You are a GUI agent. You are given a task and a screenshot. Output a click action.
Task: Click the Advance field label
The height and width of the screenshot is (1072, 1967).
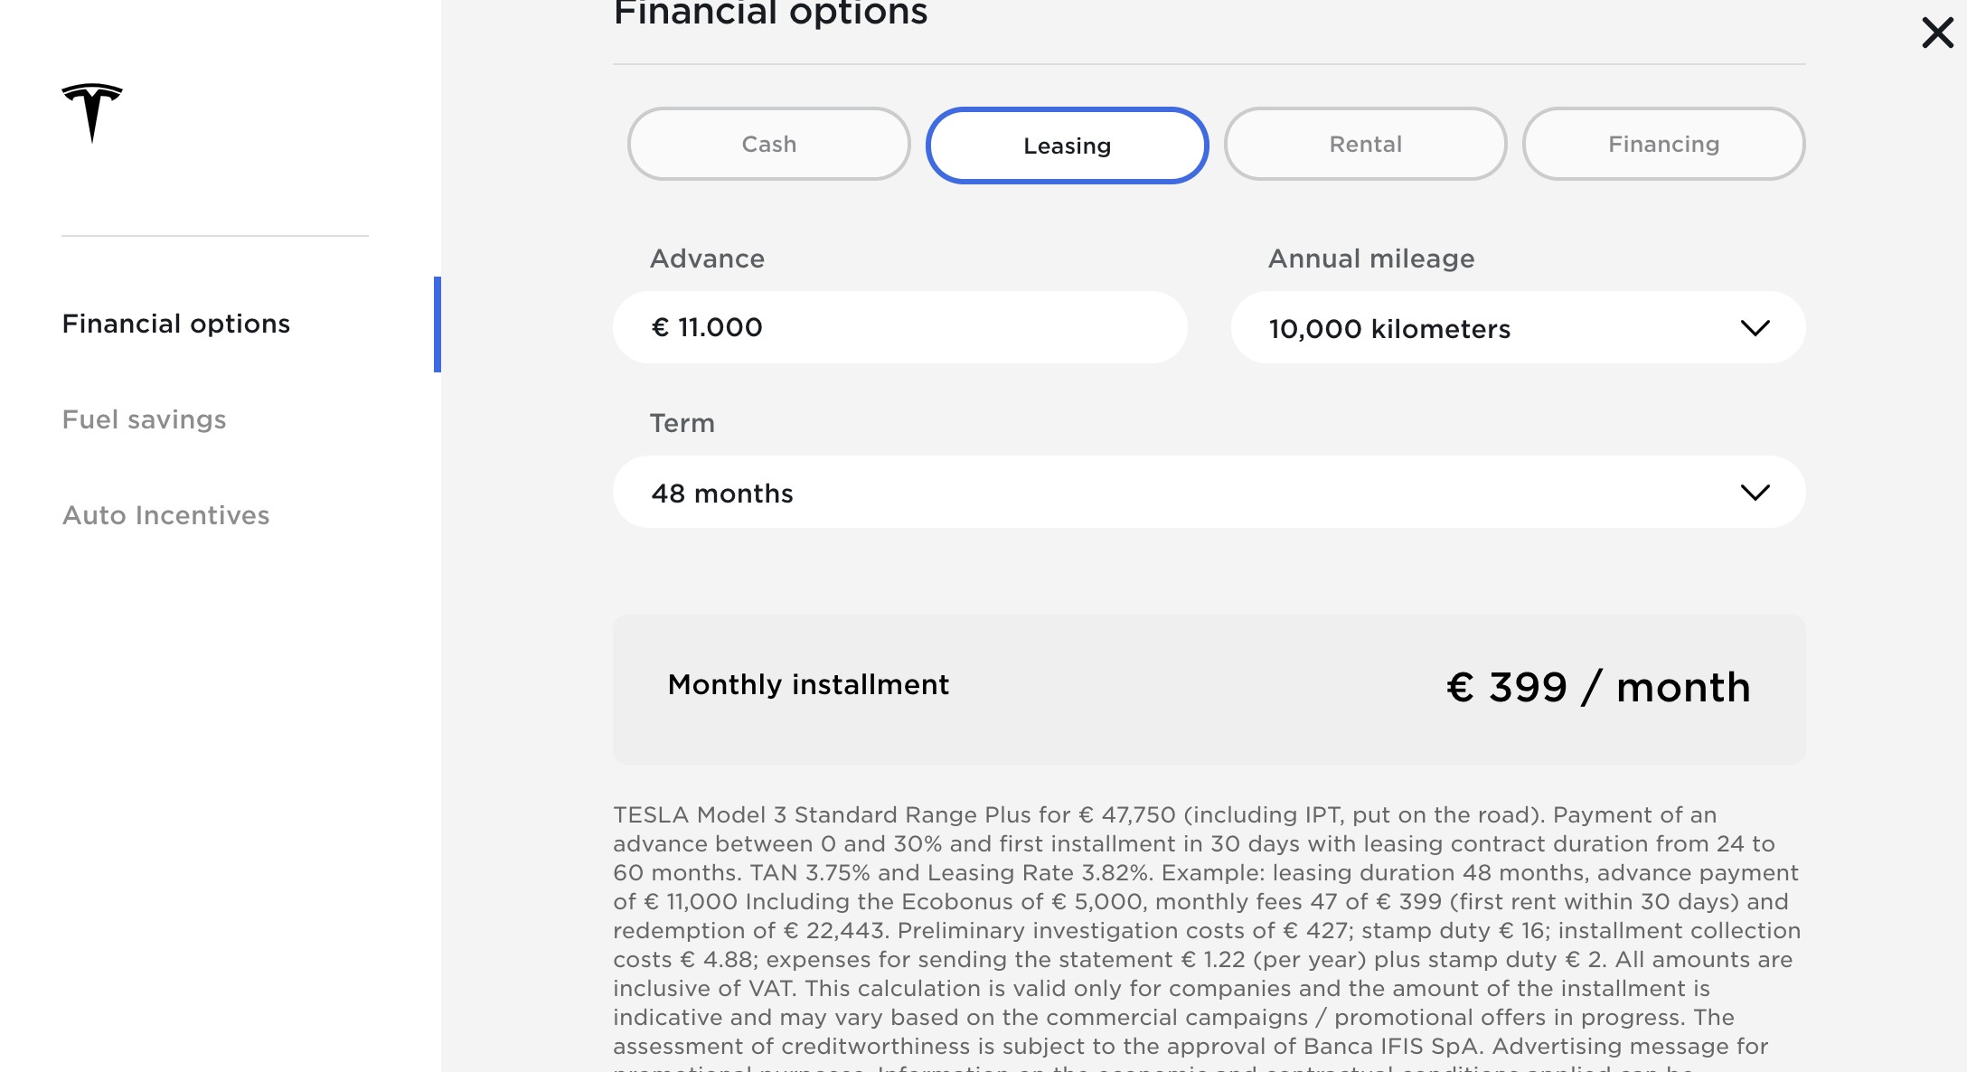click(707, 259)
